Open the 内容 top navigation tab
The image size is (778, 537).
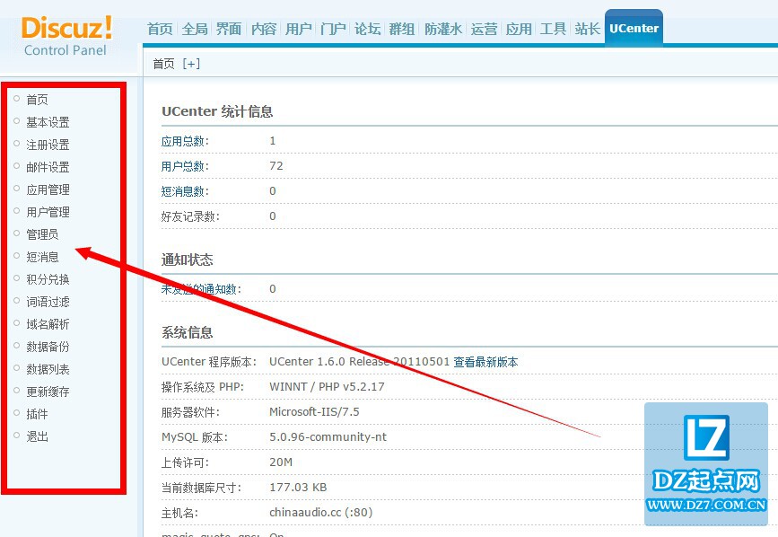coord(264,30)
